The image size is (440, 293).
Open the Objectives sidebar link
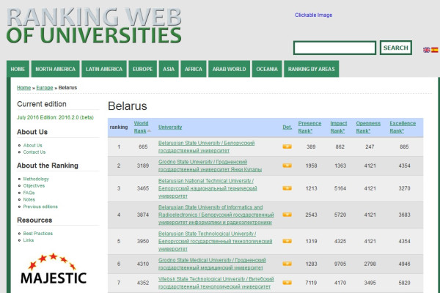[x=34, y=186]
